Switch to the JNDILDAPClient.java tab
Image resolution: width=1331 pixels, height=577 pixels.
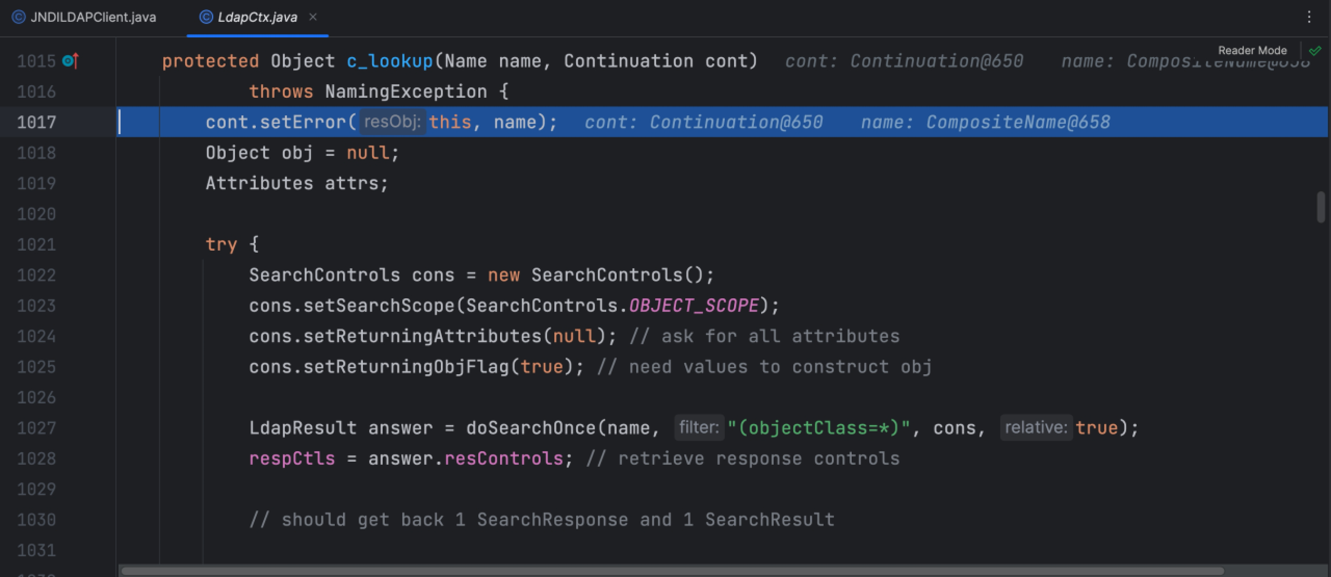(x=84, y=17)
